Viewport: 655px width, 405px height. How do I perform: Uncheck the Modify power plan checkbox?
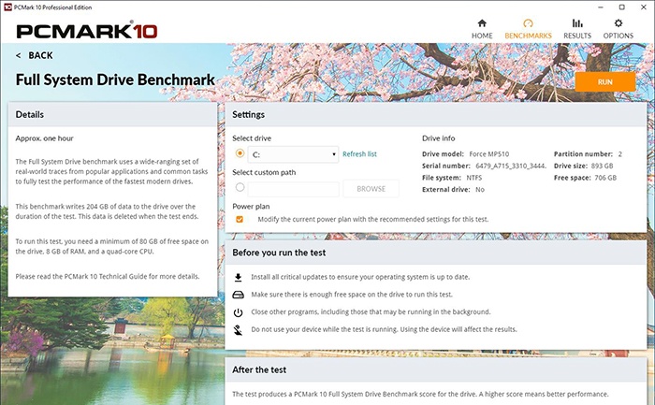[240, 219]
